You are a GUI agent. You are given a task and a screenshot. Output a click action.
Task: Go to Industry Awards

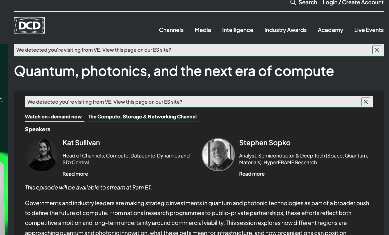pyautogui.click(x=285, y=30)
